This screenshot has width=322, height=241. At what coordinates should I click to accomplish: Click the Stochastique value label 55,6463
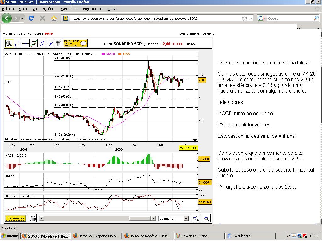tap(204, 202)
